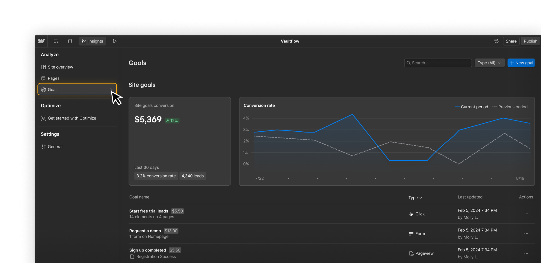Click the New goal button

click(x=521, y=63)
